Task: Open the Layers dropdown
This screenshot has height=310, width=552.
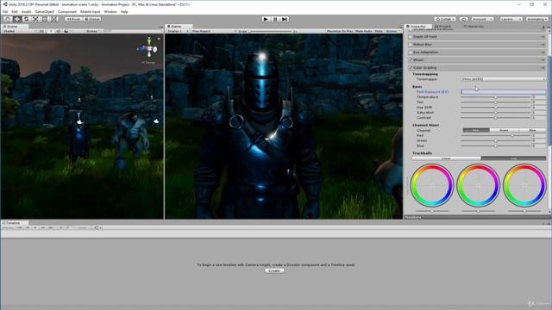Action: [x=511, y=19]
